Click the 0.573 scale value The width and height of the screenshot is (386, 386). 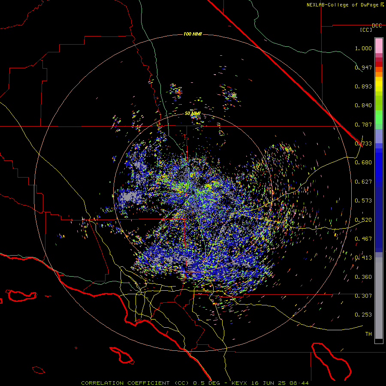click(x=363, y=201)
